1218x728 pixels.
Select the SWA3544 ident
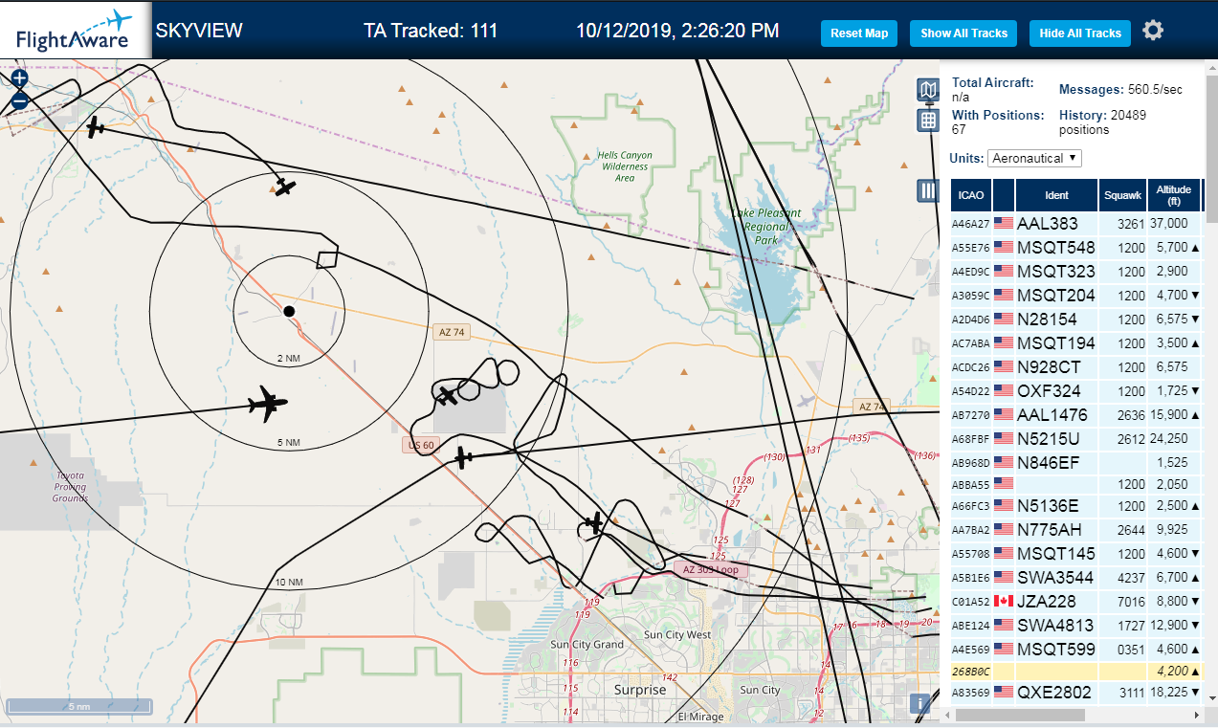pyautogui.click(x=1055, y=579)
